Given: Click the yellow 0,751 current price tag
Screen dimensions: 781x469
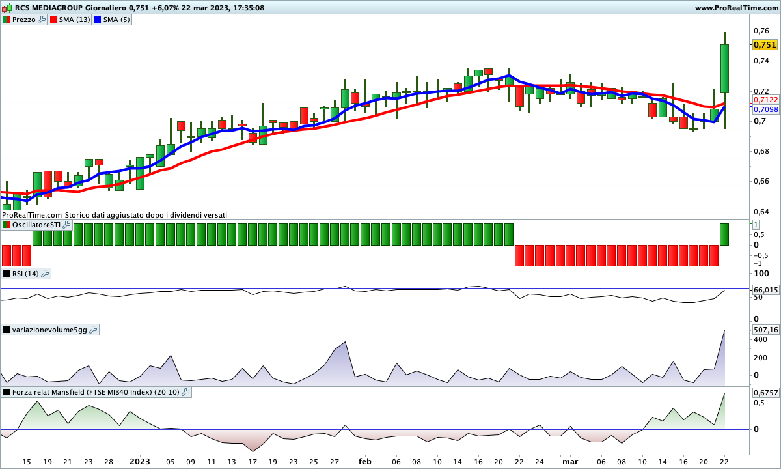Looking at the screenshot, I should click(x=765, y=45).
